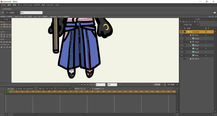
Task: Toggle lock checkbox of LLeg layer
Action: pos(185,49)
